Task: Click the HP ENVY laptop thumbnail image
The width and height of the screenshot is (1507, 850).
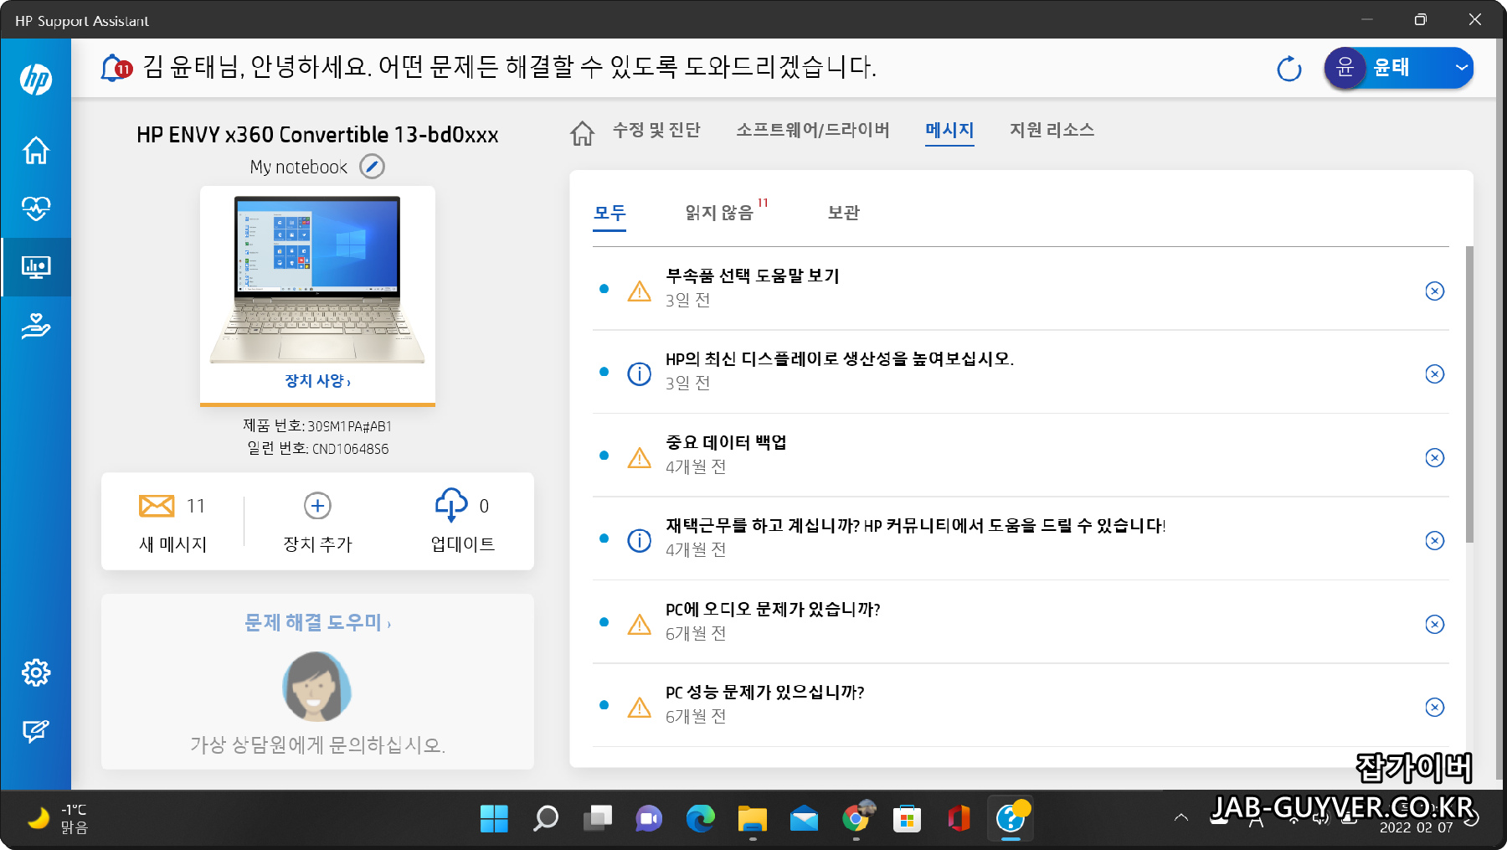Action: [x=317, y=278]
